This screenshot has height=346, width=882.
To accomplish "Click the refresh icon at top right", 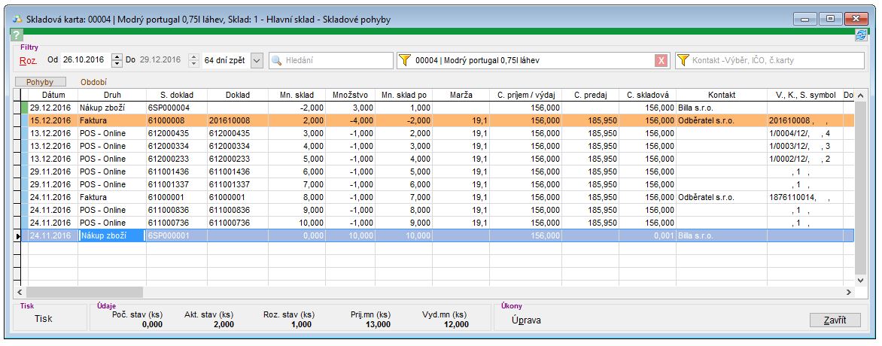I will (x=860, y=35).
